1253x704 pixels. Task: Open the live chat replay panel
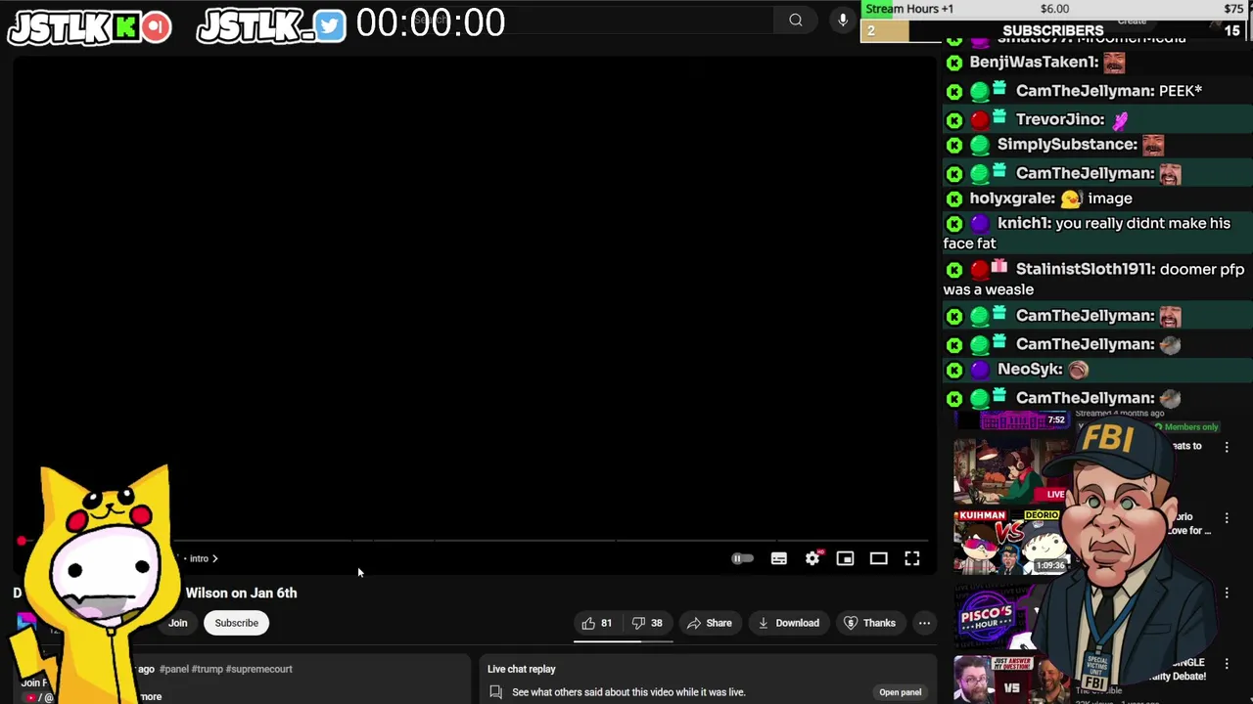[900, 692]
